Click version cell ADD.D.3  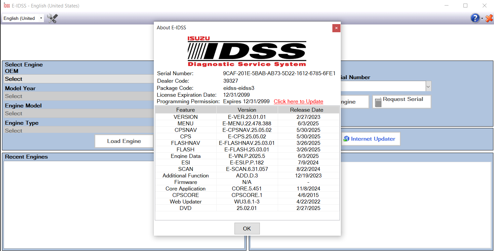247,175
